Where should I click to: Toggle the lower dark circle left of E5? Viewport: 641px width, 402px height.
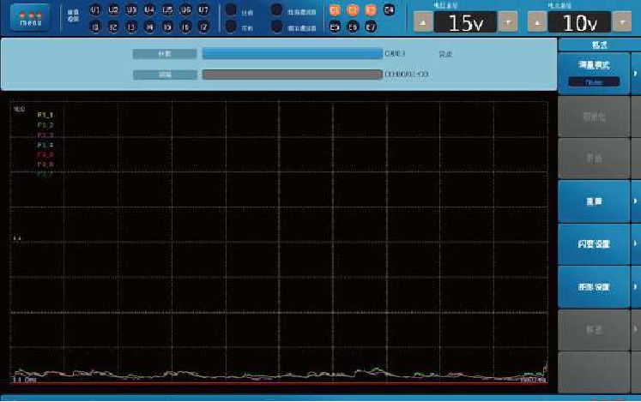tap(277, 27)
